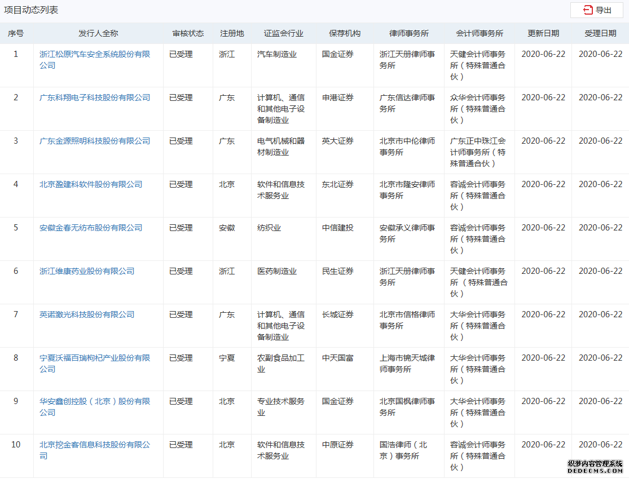Click the 证监会行业 column header
This screenshot has height=479, width=629.
(283, 33)
